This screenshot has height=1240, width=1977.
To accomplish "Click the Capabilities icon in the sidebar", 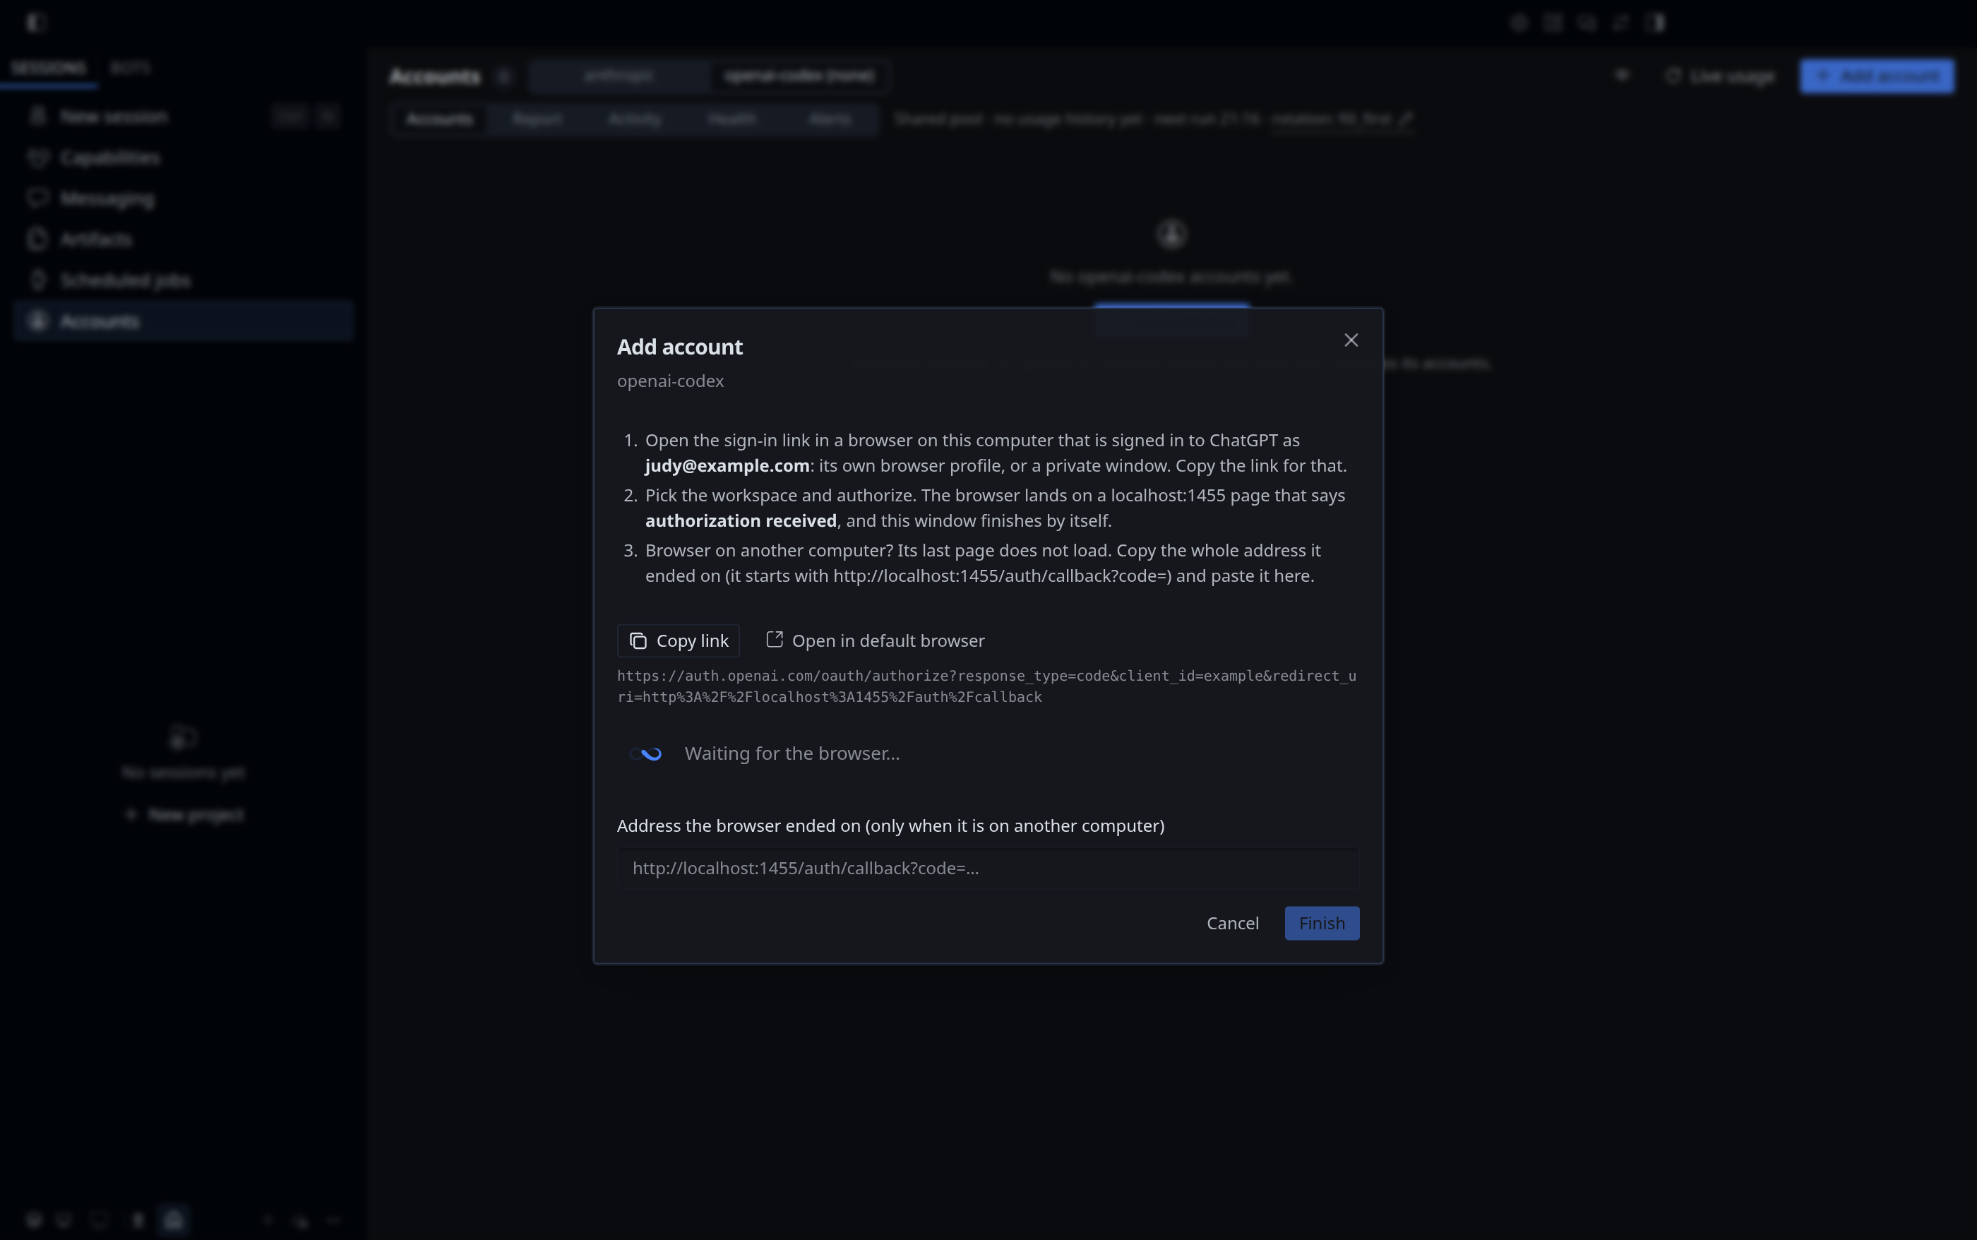I will coord(37,157).
